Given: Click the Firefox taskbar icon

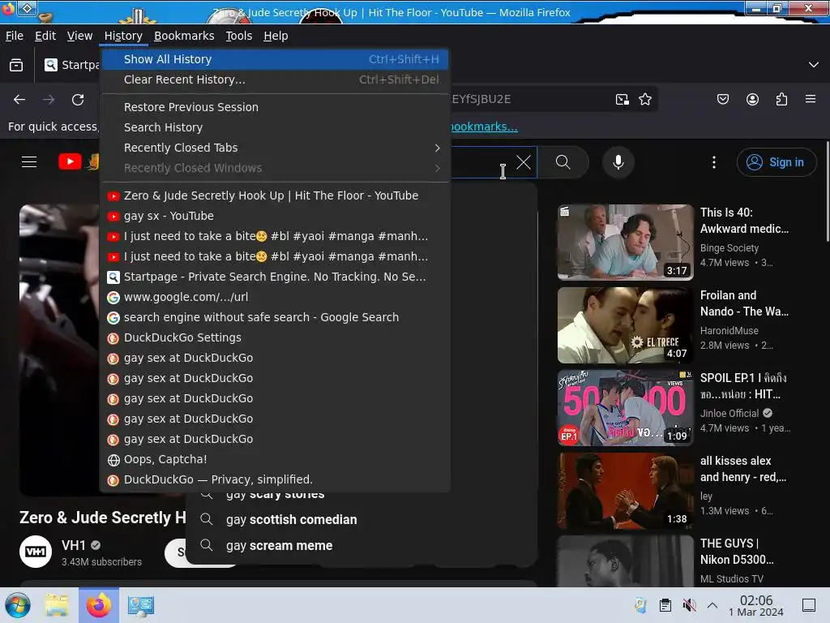Looking at the screenshot, I should [x=99, y=605].
